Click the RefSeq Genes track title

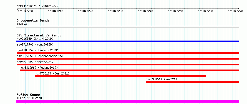coord(28,95)
